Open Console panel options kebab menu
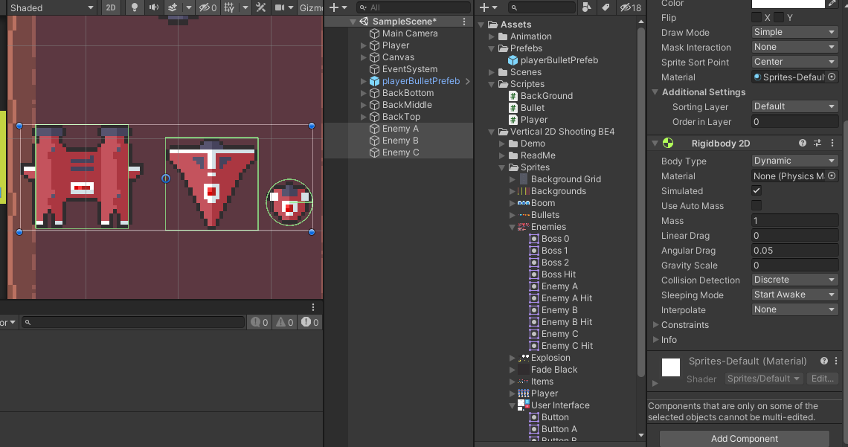This screenshot has width=848, height=447. point(313,307)
